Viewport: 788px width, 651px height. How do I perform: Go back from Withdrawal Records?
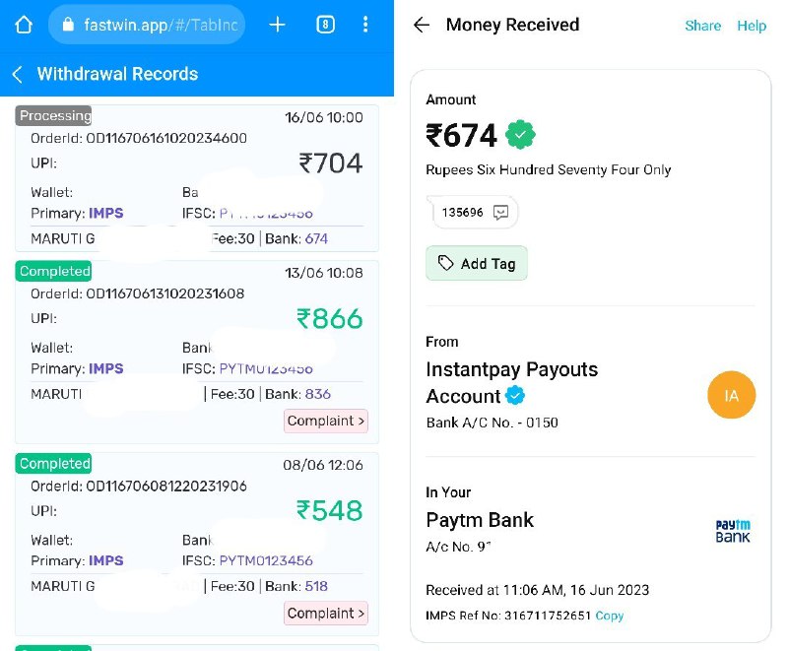pyautogui.click(x=18, y=74)
